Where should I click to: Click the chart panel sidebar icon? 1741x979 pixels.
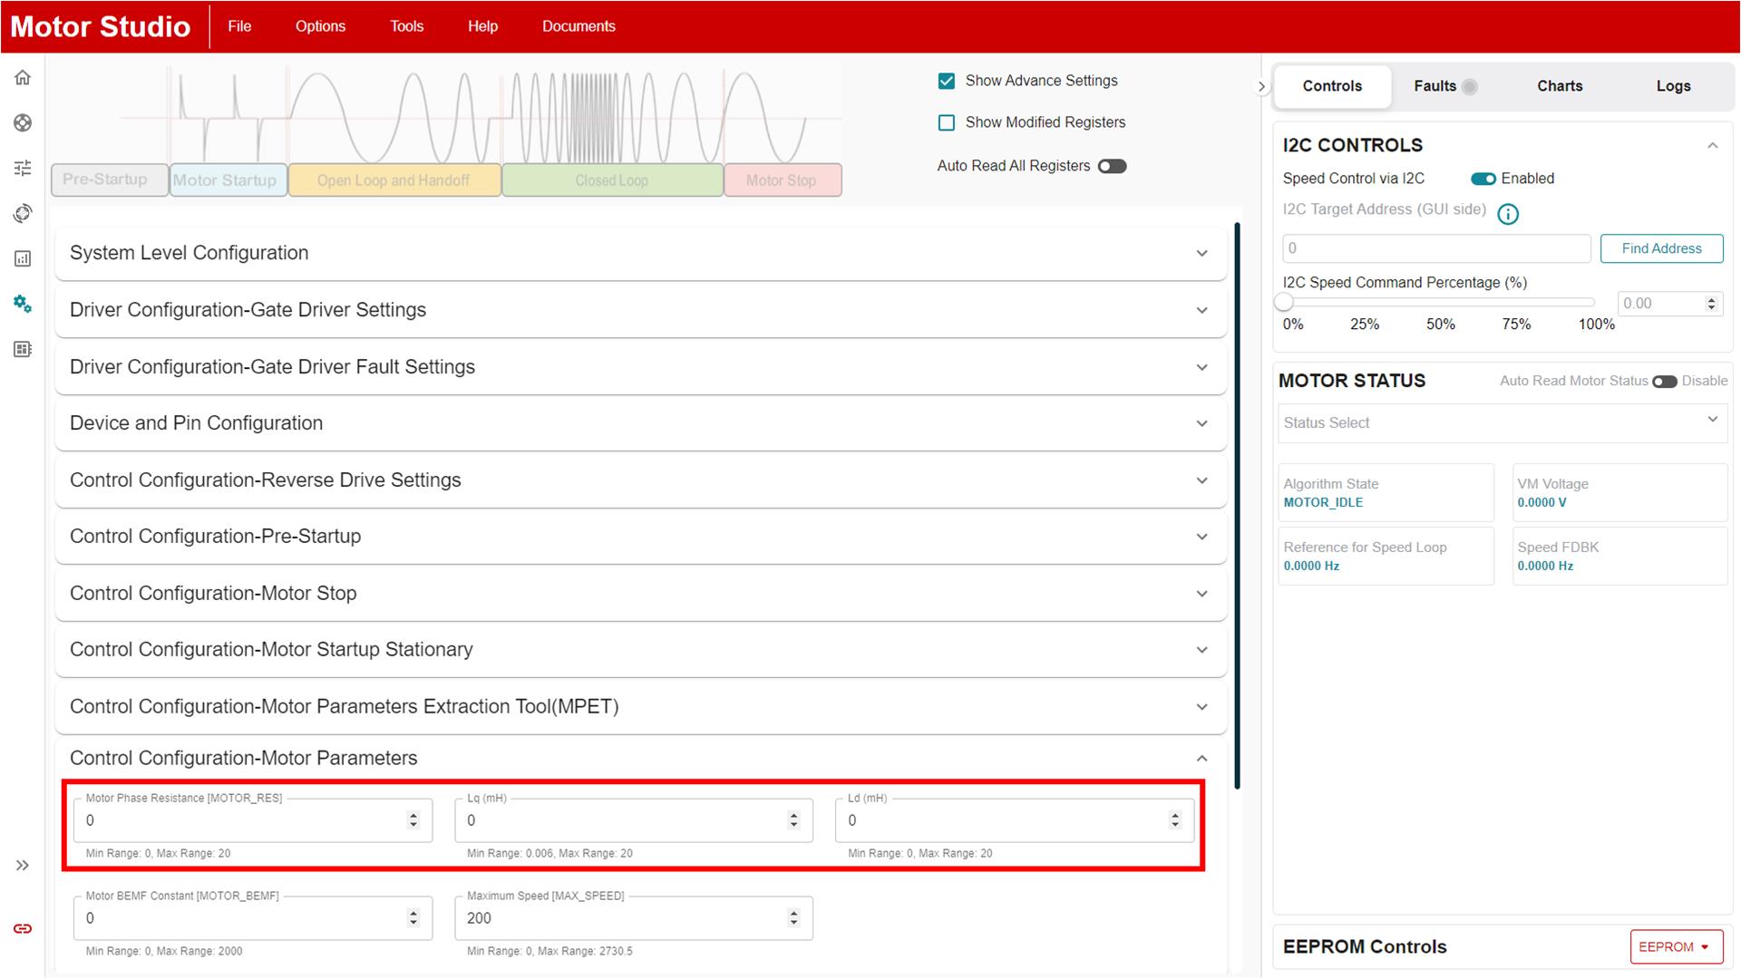click(x=23, y=258)
